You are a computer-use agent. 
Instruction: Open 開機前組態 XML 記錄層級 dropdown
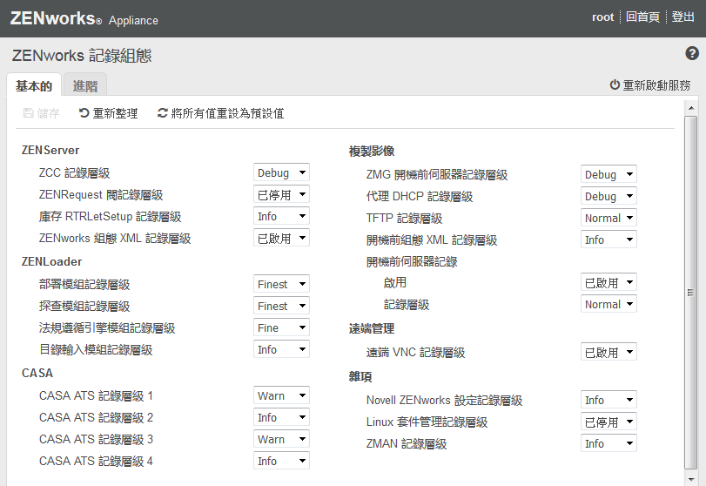pyautogui.click(x=609, y=240)
